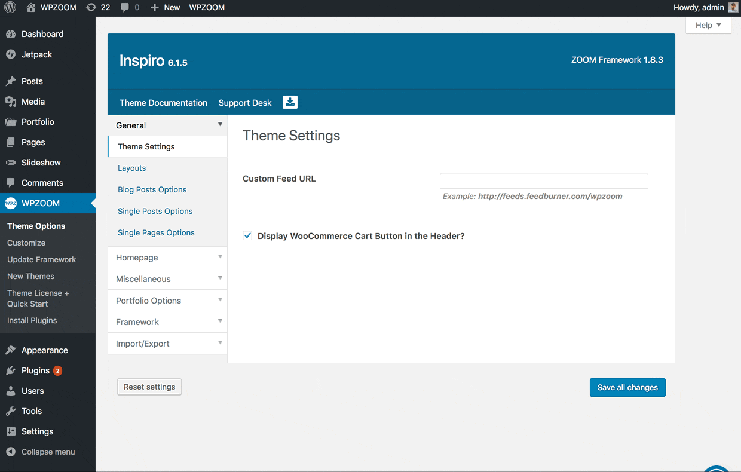Screen dimensions: 741x472
Task: Open the Theme Documentation link
Action: pos(163,103)
